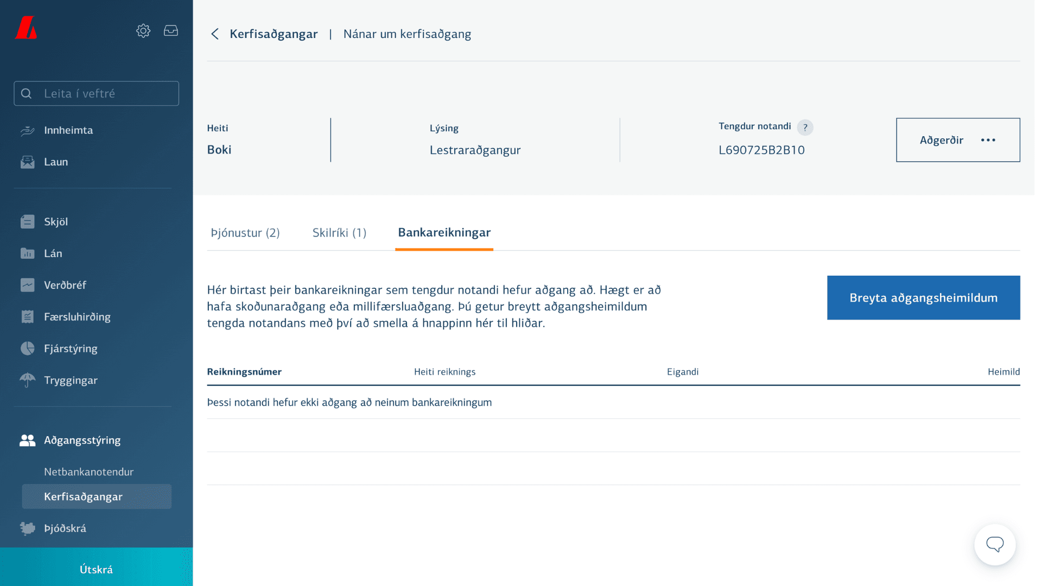Open settings gear icon
This screenshot has width=1042, height=586.
point(143,31)
